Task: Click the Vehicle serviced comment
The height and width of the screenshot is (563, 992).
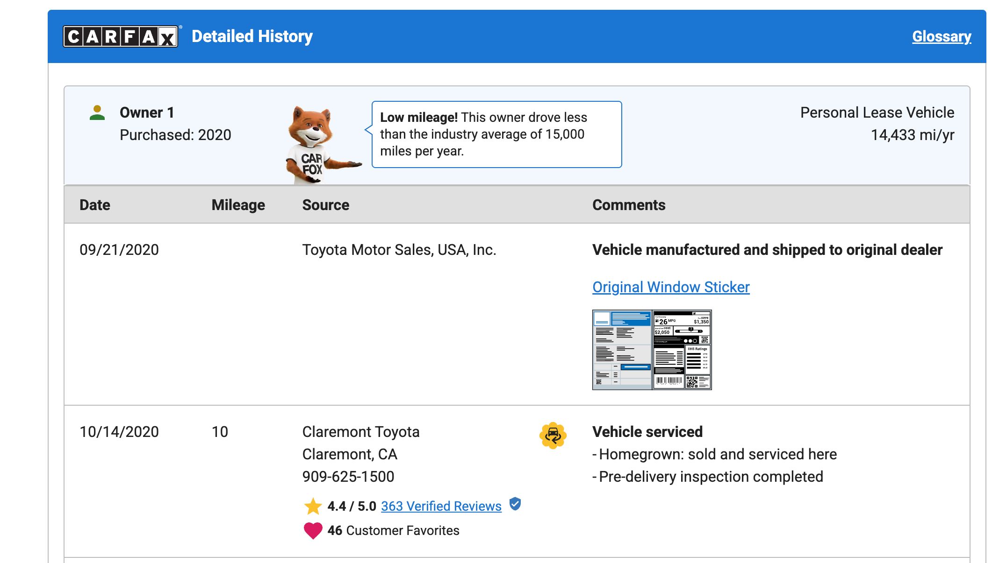Action: coord(647,432)
